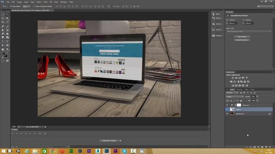Add a layer mask
This screenshot has width=275, height=154.
click(254, 147)
